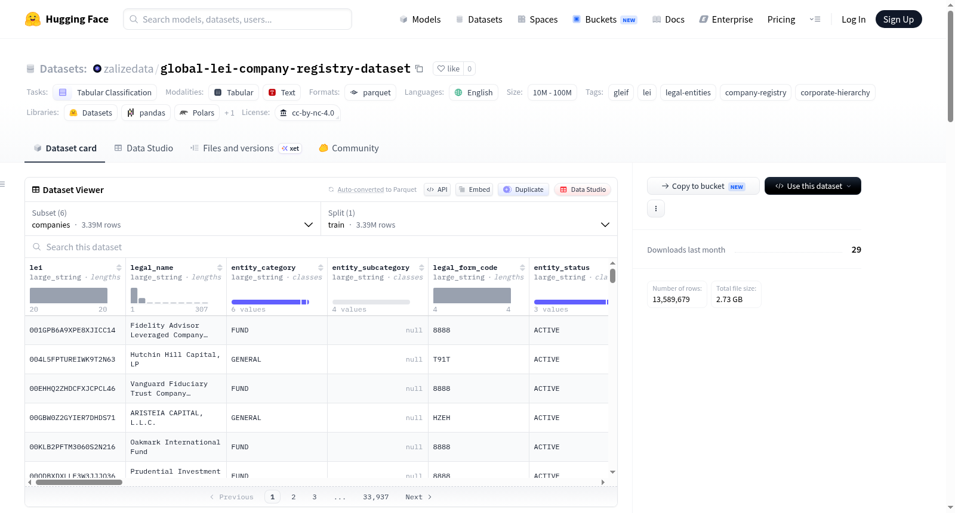This screenshot has height=513, width=955.
Task: Click the Sign Up button
Action: pyautogui.click(x=898, y=19)
